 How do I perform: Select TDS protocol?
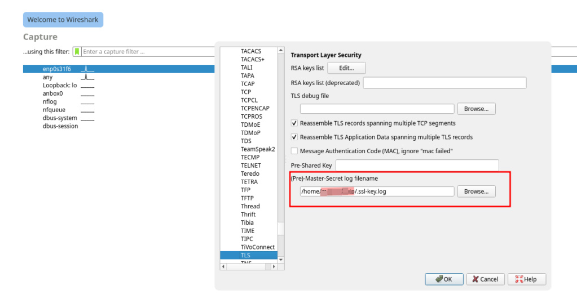click(x=246, y=141)
